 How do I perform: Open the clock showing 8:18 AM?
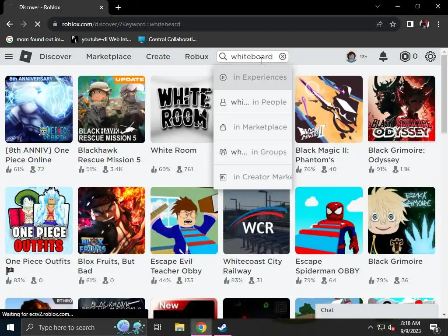[410, 327]
